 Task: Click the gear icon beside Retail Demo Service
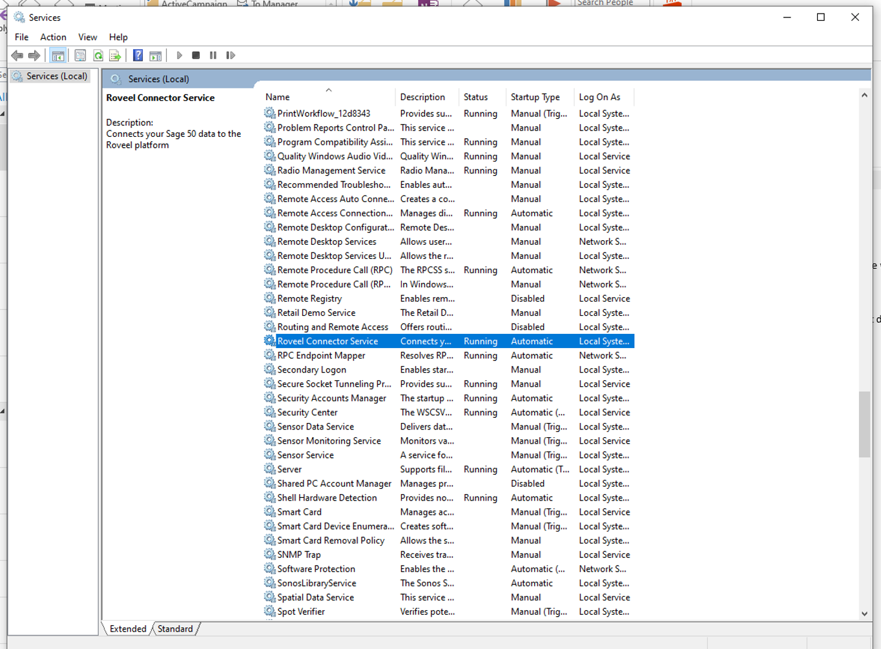tap(269, 313)
